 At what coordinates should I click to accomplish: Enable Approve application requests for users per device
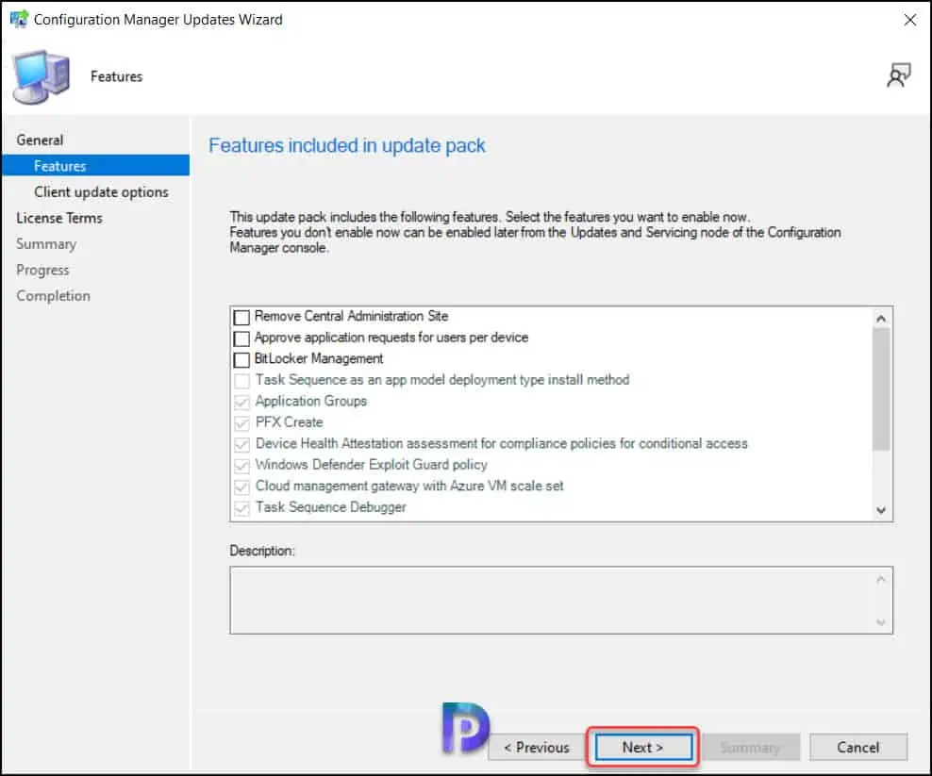241,338
